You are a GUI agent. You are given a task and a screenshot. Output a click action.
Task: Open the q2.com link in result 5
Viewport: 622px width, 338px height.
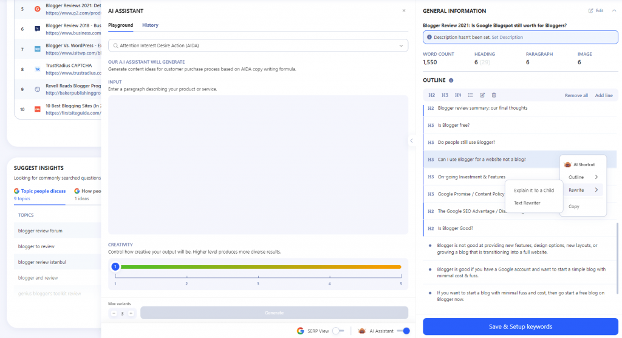click(x=73, y=13)
